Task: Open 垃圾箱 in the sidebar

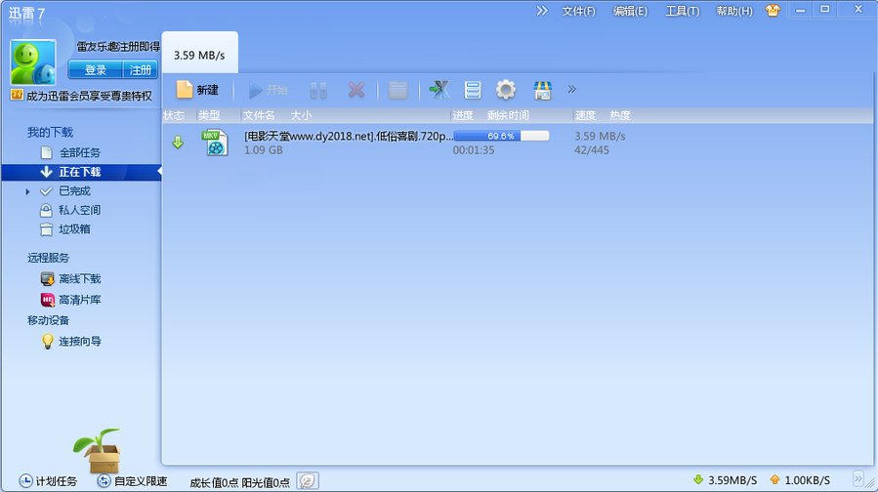Action: click(74, 229)
